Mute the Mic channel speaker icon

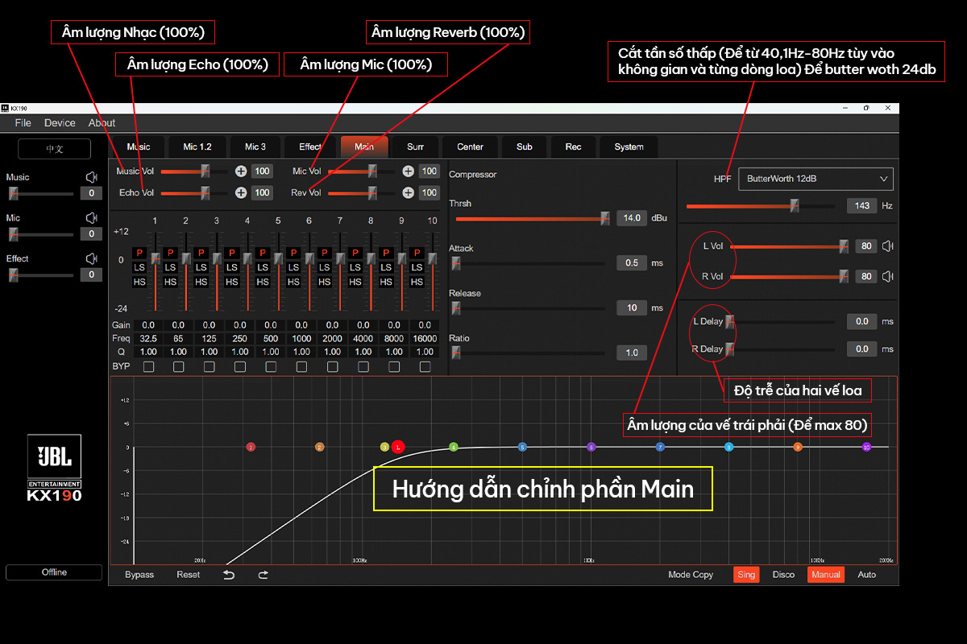click(91, 218)
